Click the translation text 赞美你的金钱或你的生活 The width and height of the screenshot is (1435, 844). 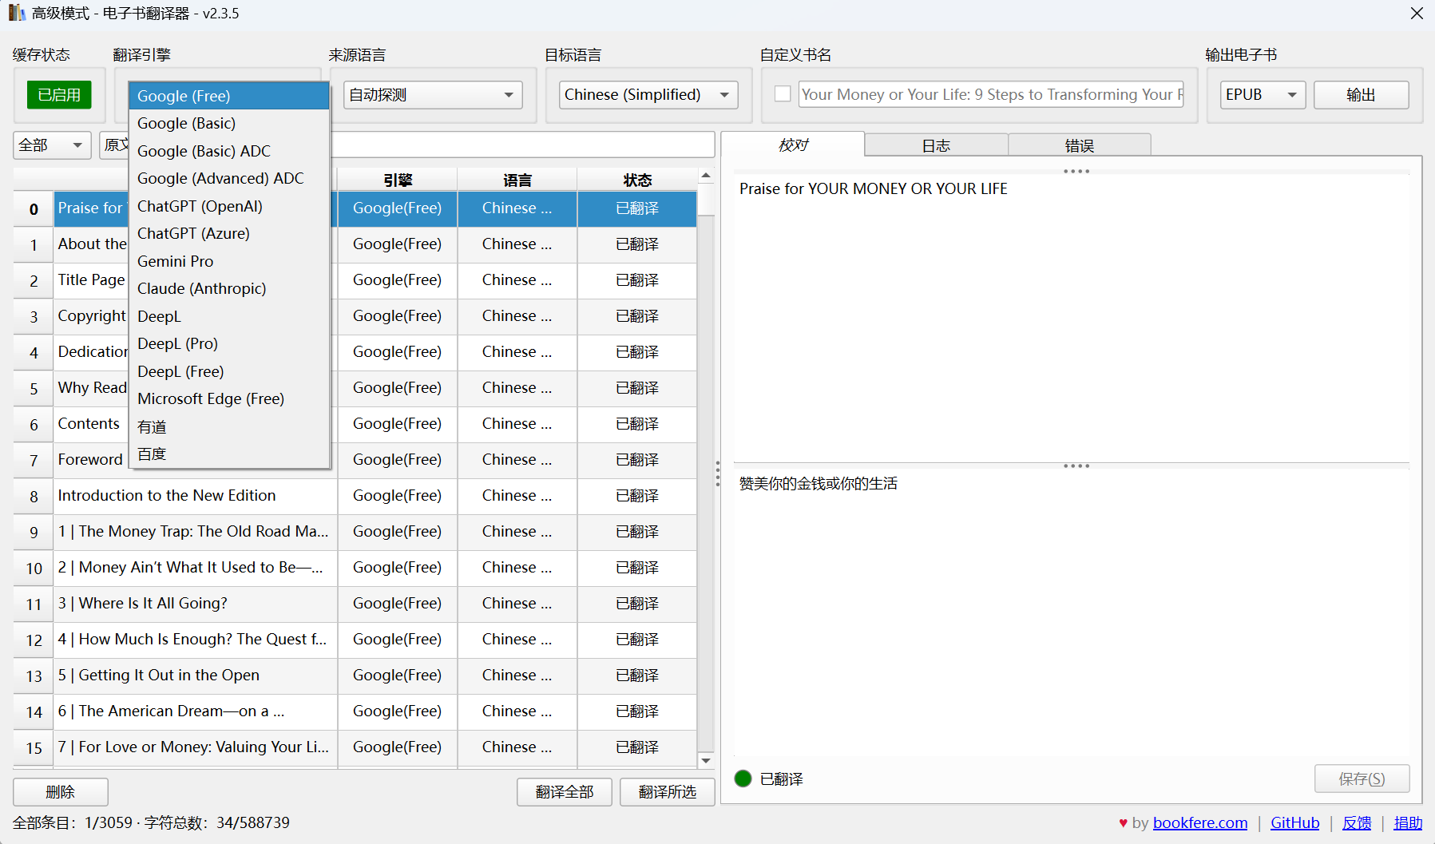819,484
